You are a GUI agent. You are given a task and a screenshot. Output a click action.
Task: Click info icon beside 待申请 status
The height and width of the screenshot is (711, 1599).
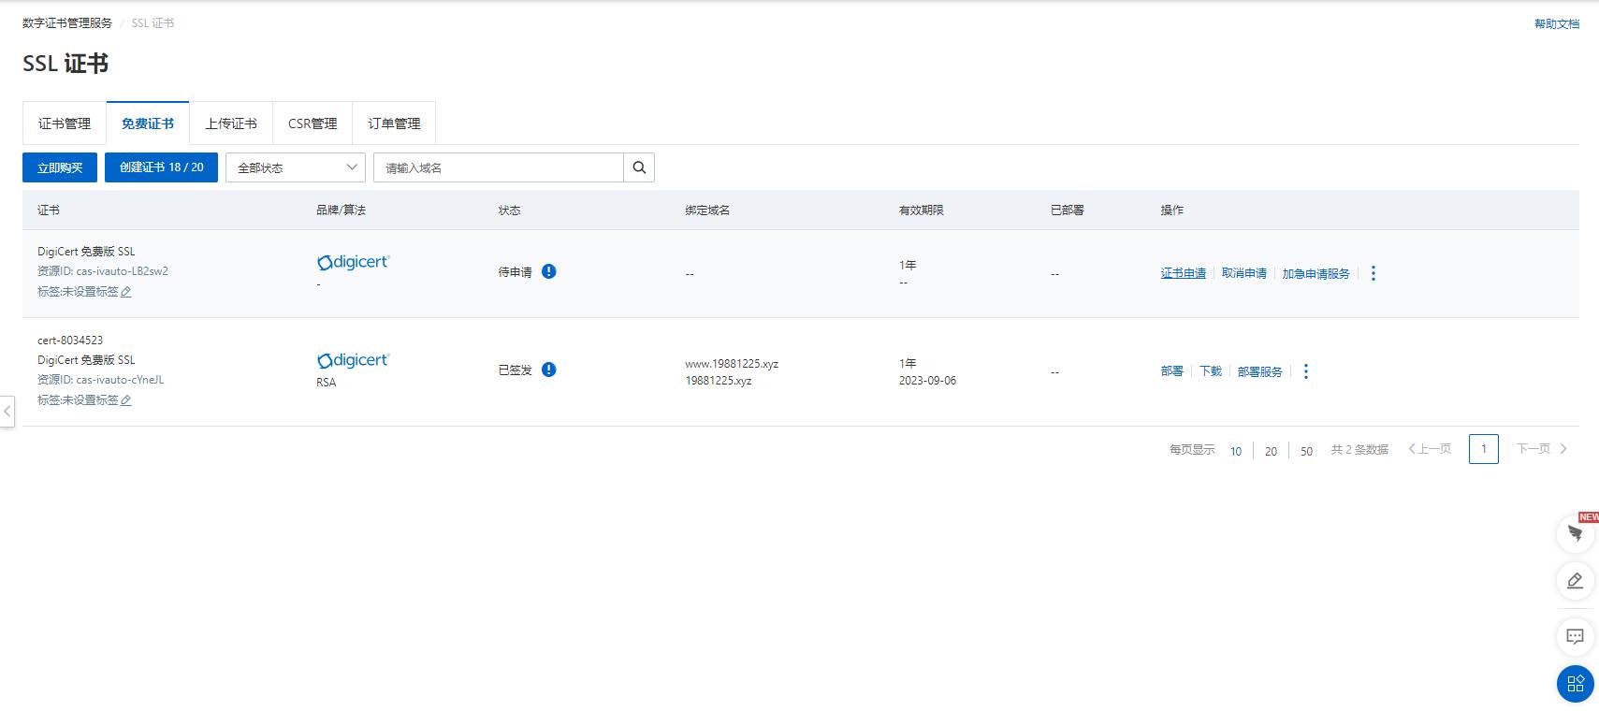[x=549, y=271]
